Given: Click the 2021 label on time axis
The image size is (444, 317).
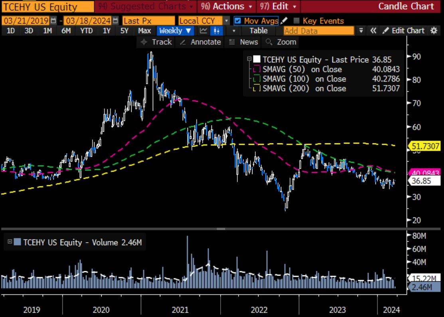Looking at the screenshot, I should click(x=180, y=310).
